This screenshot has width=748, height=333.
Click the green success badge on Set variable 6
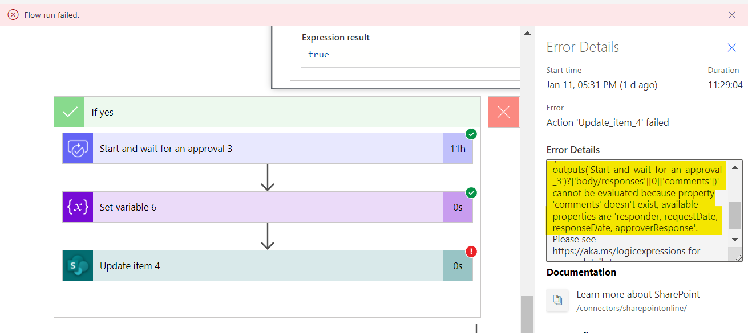[x=471, y=193]
